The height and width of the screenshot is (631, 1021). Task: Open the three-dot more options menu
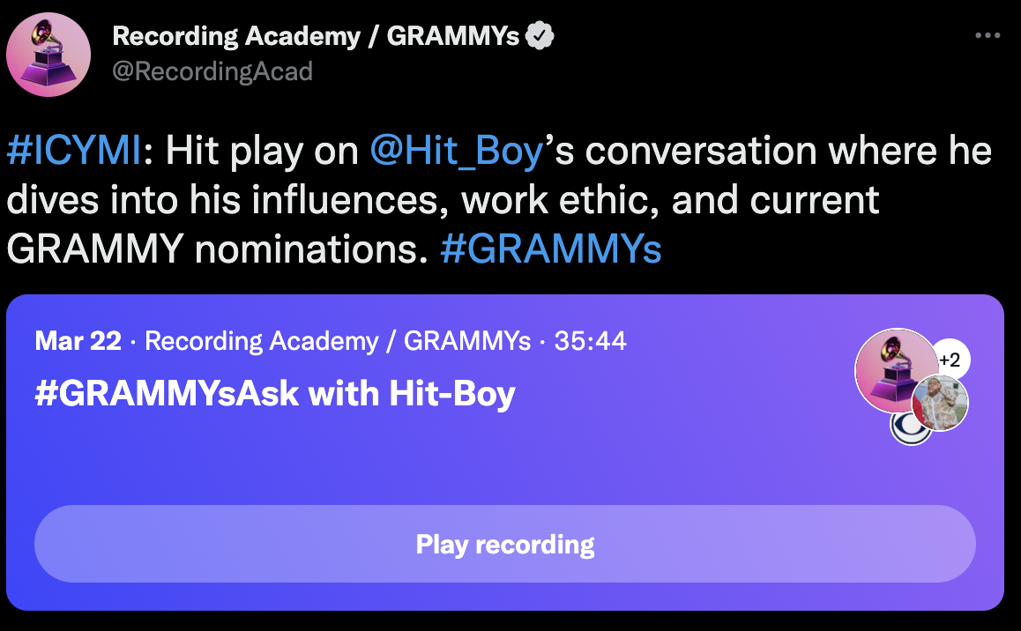[x=987, y=36]
